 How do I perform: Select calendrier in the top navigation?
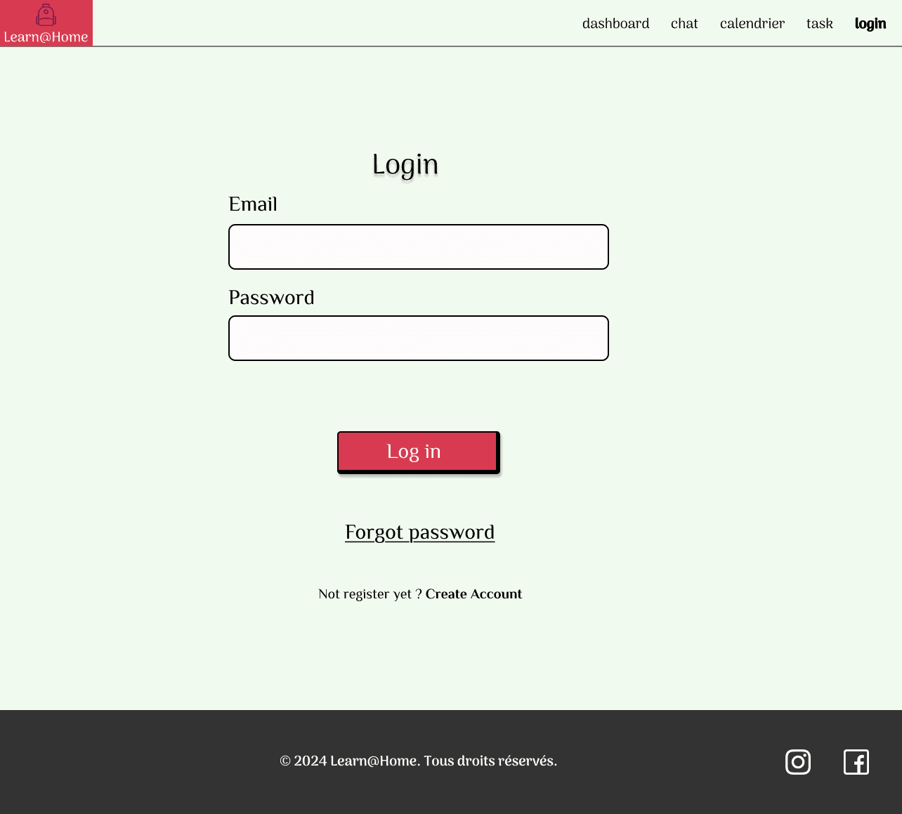pyautogui.click(x=752, y=24)
